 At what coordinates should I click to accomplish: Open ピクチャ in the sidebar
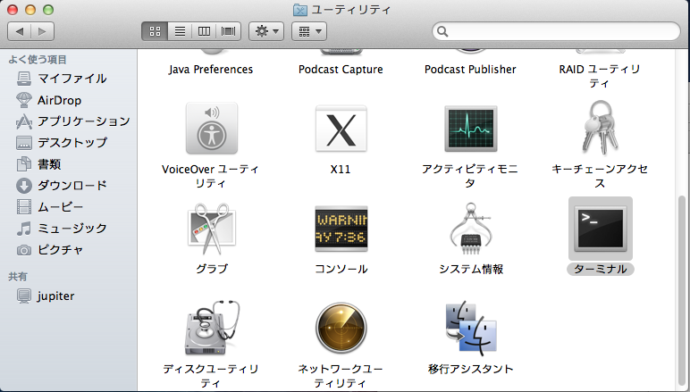pos(69,250)
